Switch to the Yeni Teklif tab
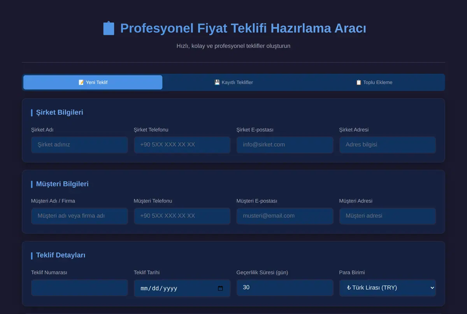This screenshot has width=467, height=314. tap(93, 82)
